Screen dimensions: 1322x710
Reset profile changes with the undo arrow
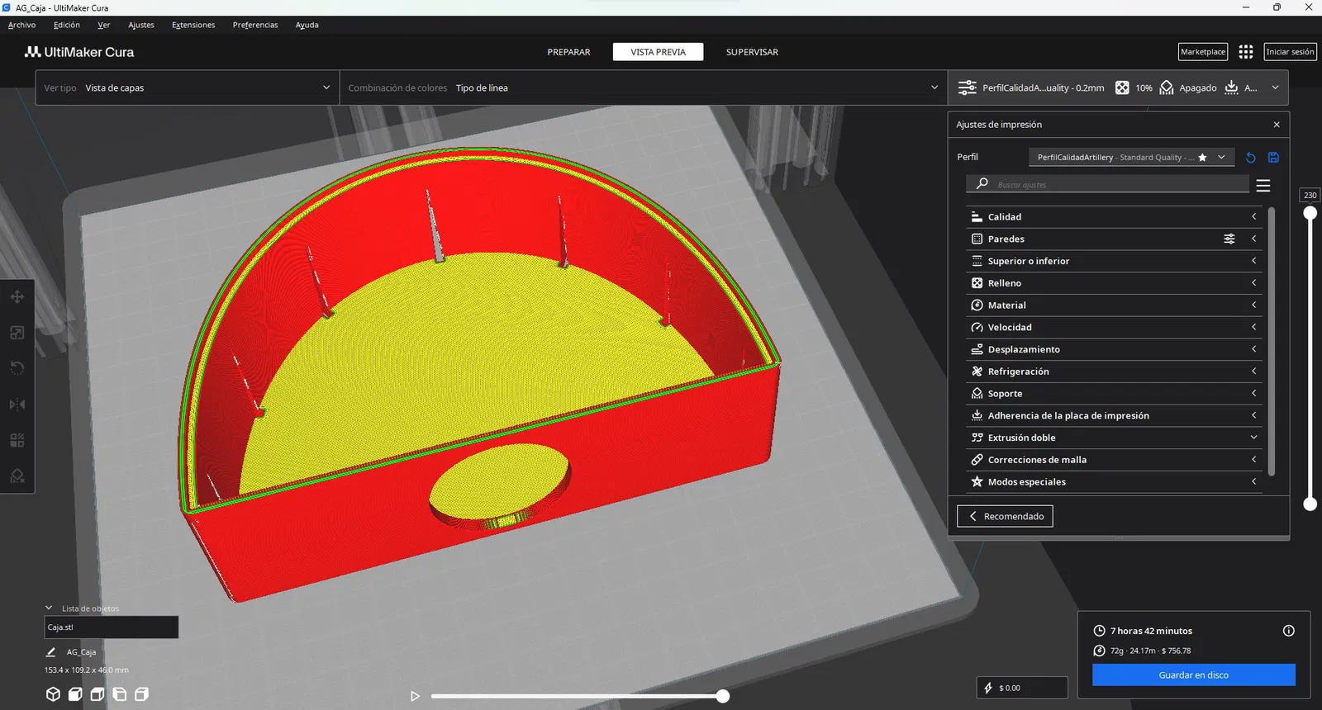click(x=1250, y=158)
